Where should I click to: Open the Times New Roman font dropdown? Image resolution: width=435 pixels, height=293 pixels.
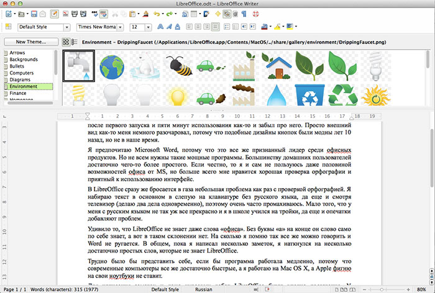[x=120, y=27]
